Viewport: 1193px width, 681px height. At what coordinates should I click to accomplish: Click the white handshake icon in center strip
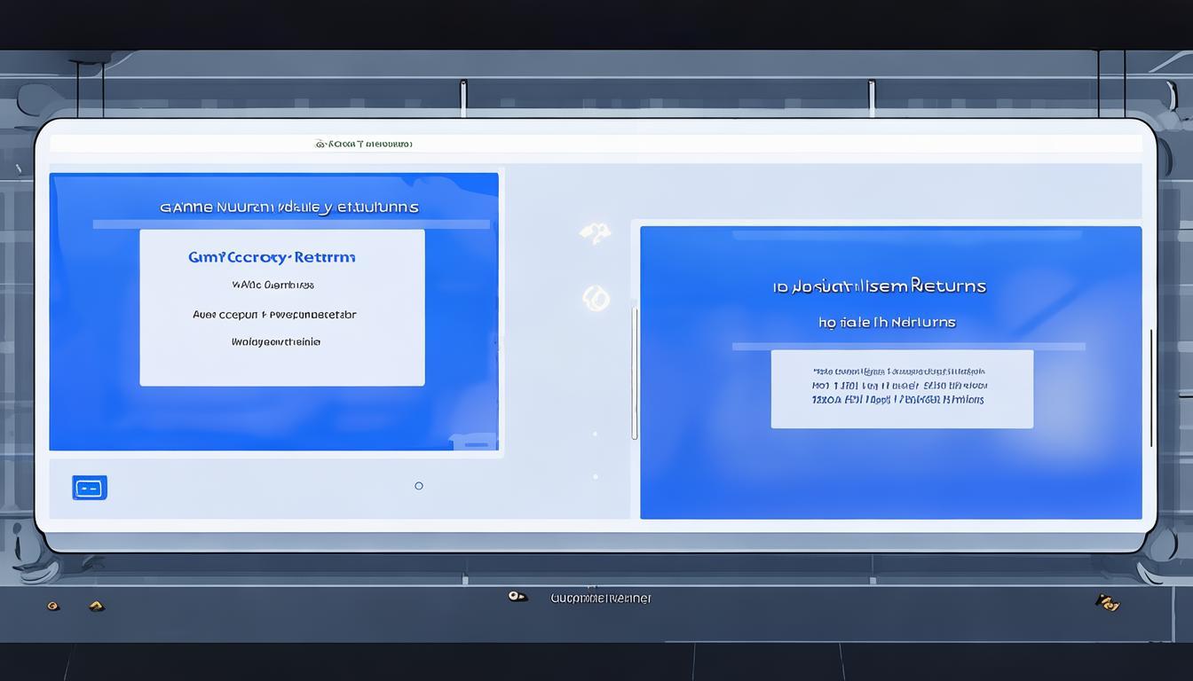tap(595, 232)
